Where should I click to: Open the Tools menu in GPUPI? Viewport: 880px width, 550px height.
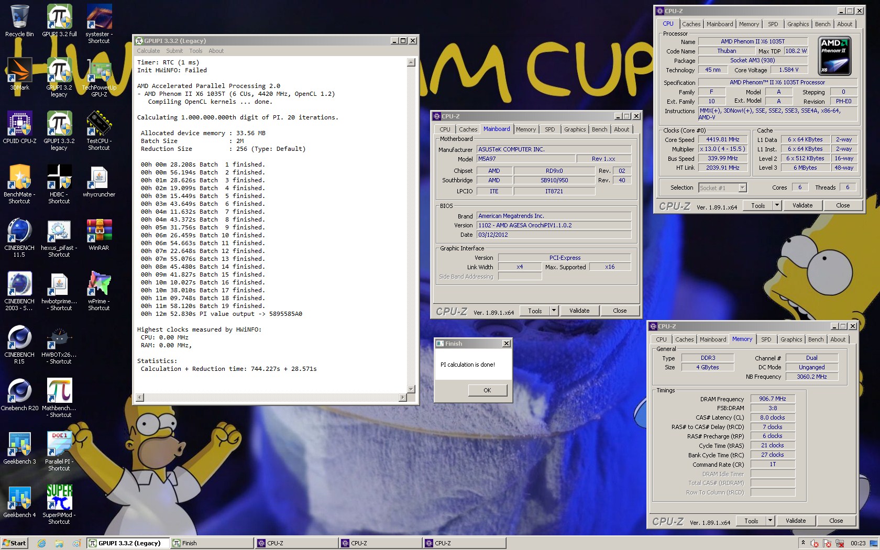pos(196,51)
